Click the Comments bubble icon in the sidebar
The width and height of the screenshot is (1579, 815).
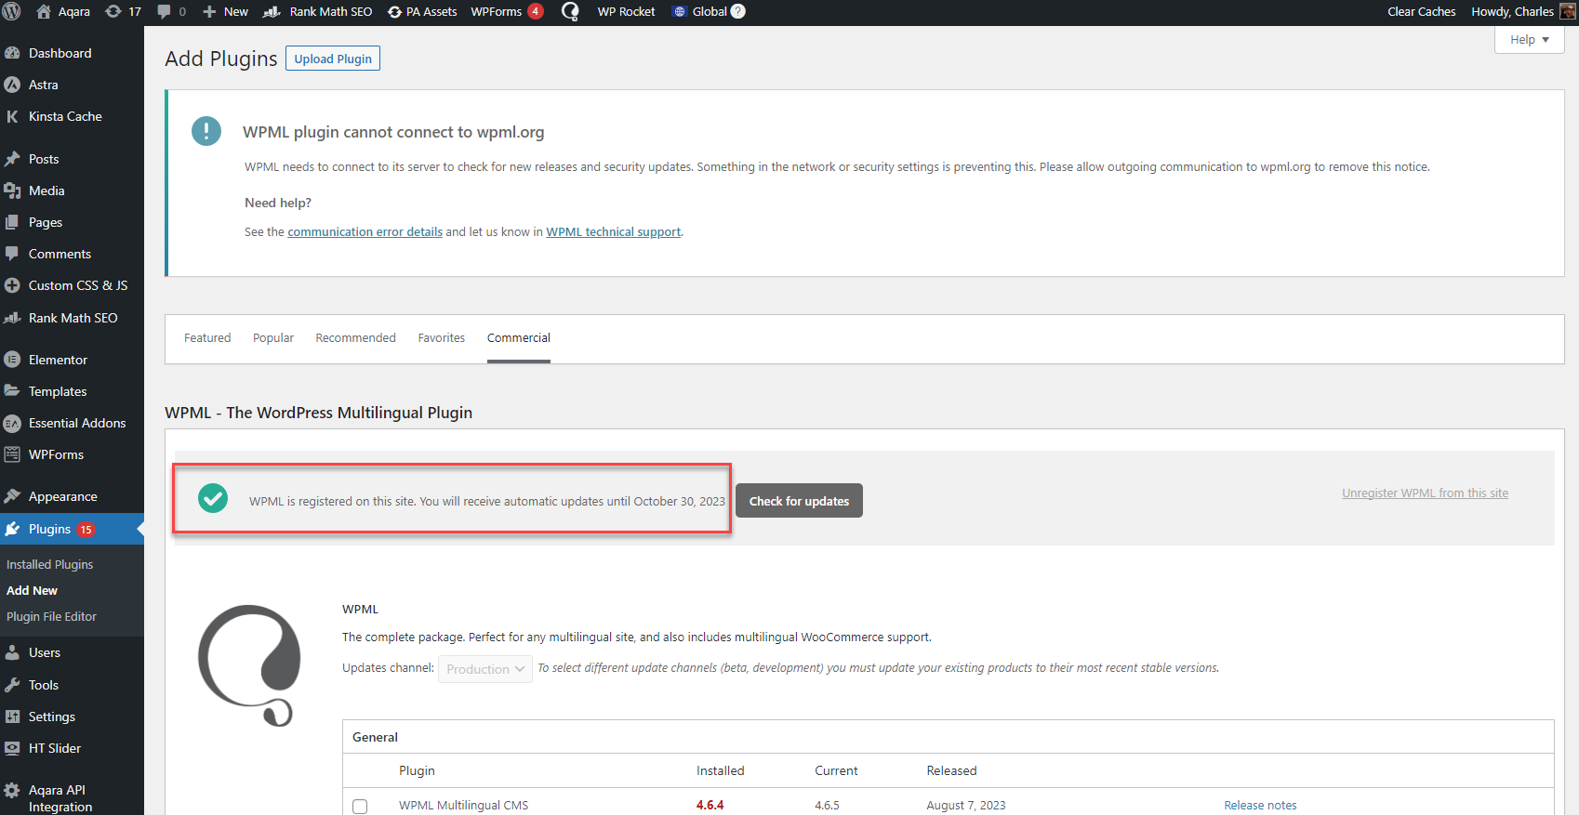pyautogui.click(x=12, y=254)
